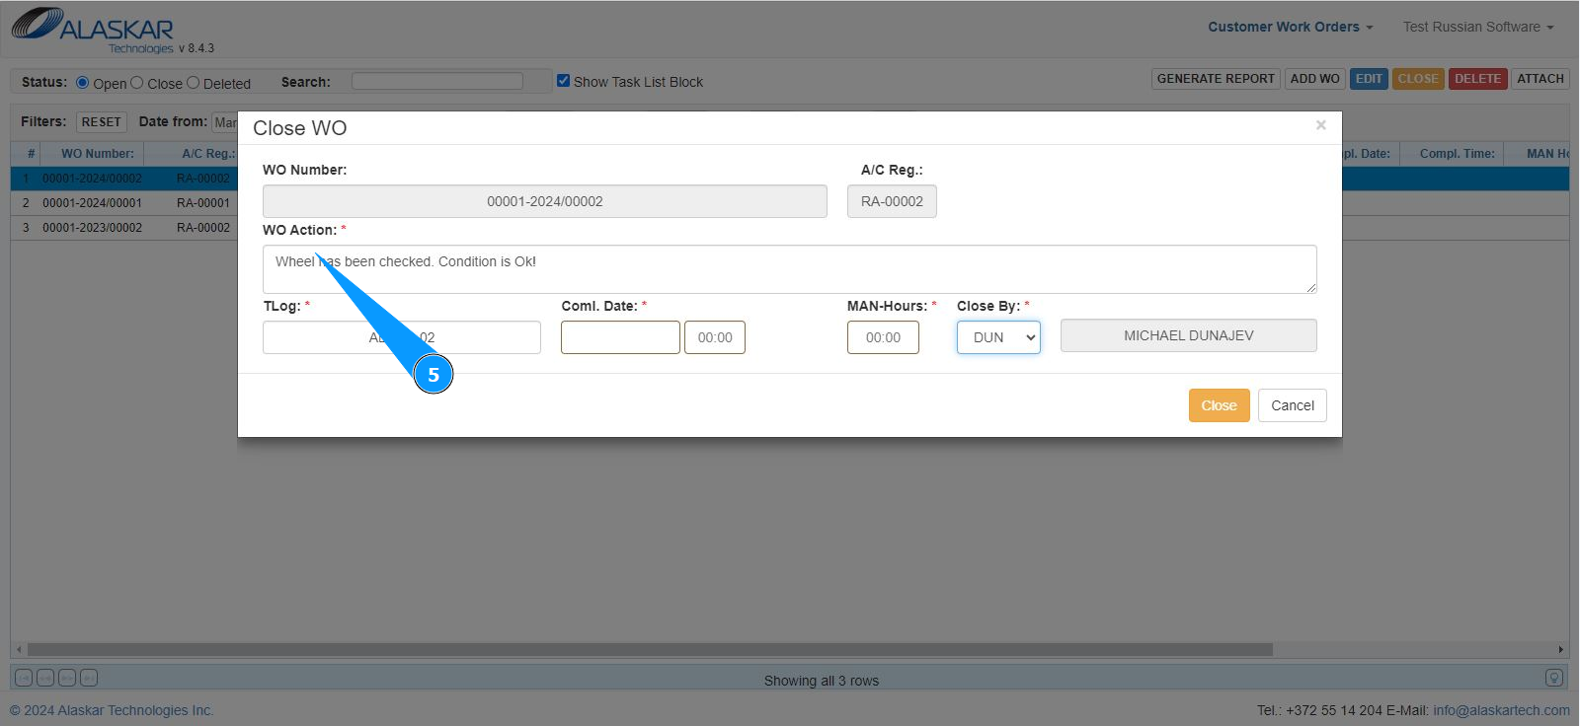Go to first page of the table
The height and width of the screenshot is (726, 1580).
tap(24, 678)
